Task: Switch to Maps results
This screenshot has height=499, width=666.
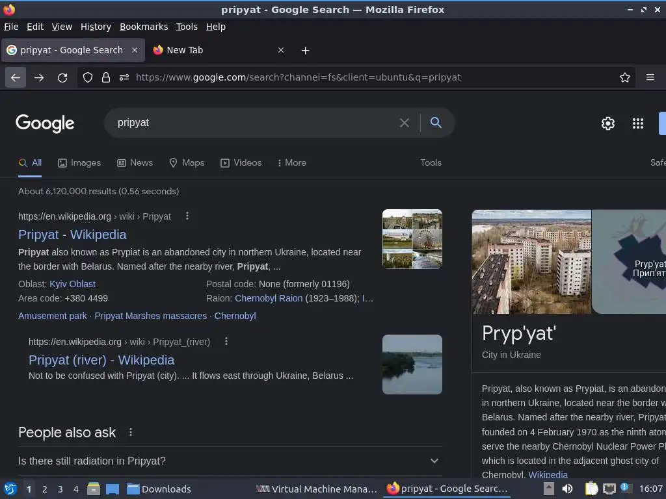Action: pyautogui.click(x=187, y=162)
